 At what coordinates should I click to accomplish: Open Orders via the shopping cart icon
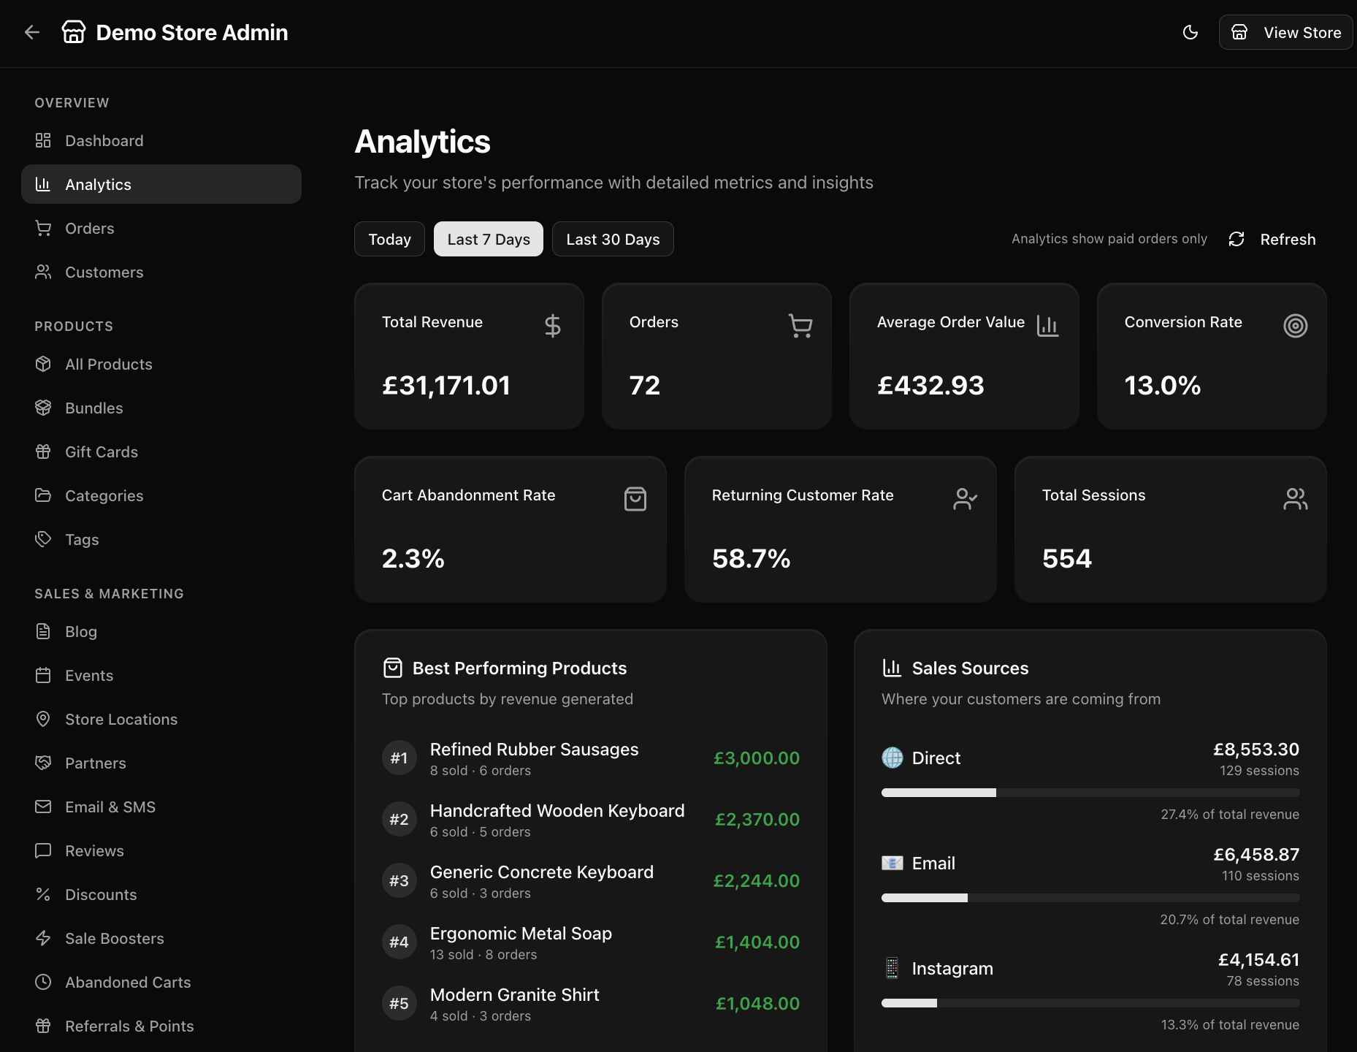(43, 228)
